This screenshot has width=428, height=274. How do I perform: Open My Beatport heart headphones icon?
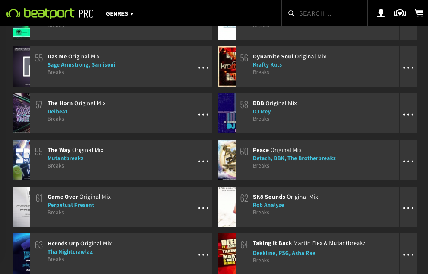[400, 13]
